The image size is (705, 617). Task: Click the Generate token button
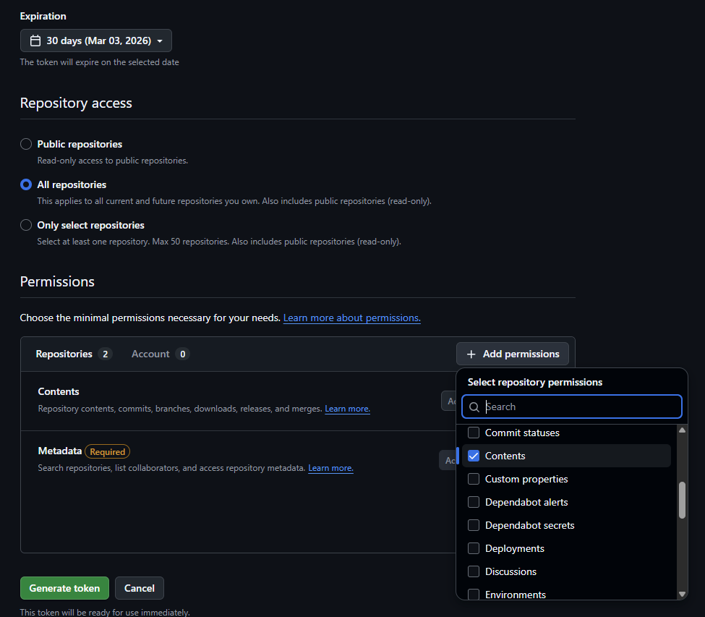tap(65, 588)
